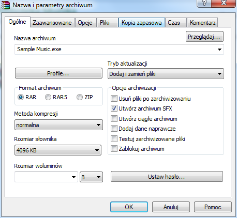The height and width of the screenshot is (218, 237).
Task: Expand the Metoda kompresji dropdown
Action: (58, 125)
